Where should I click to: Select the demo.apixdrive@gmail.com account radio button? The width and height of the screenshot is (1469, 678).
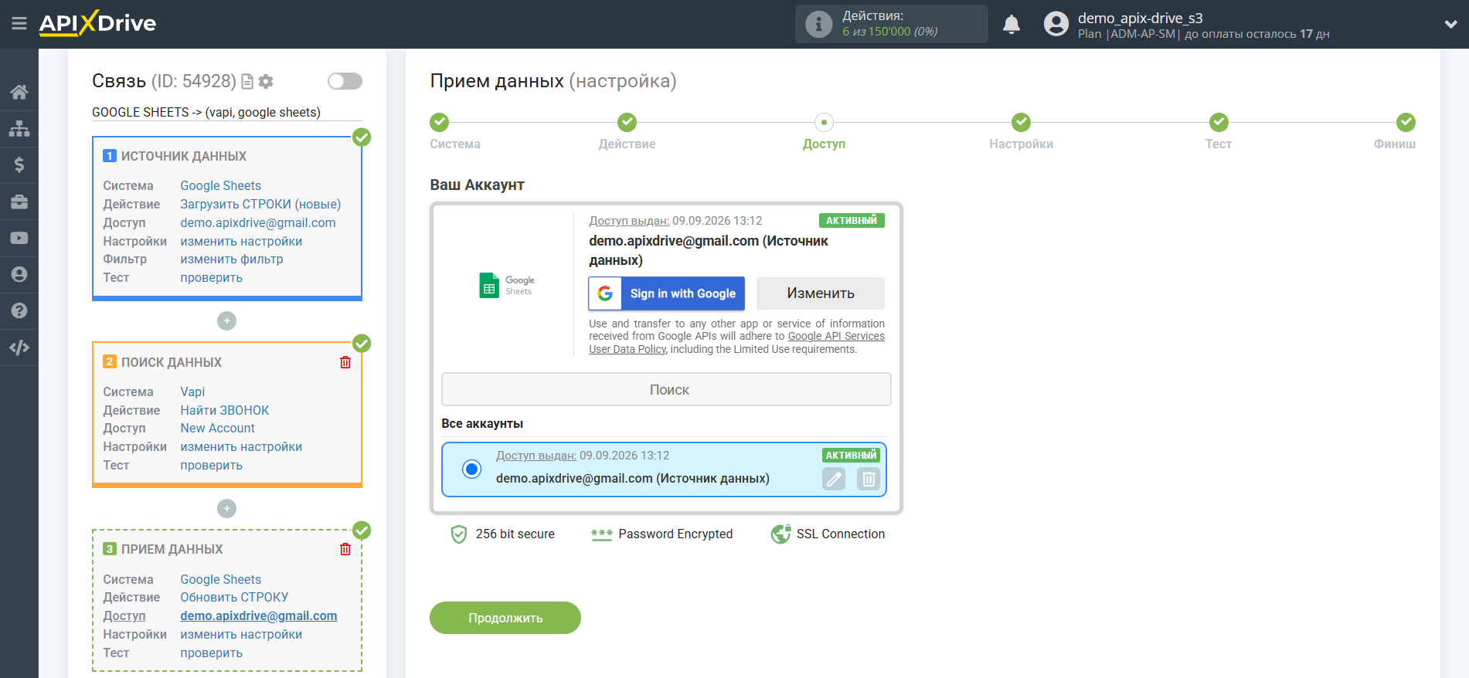tap(471, 469)
